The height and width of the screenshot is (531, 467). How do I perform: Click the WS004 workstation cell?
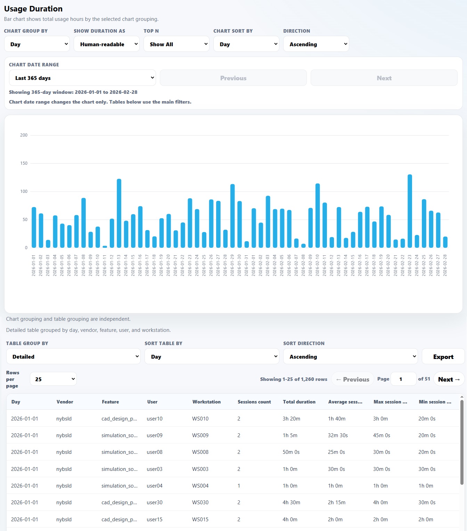click(x=200, y=485)
